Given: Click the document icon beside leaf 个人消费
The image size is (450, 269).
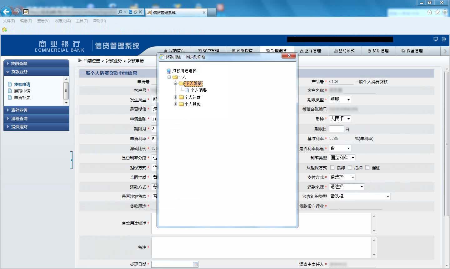Looking at the screenshot, I should coord(187,90).
